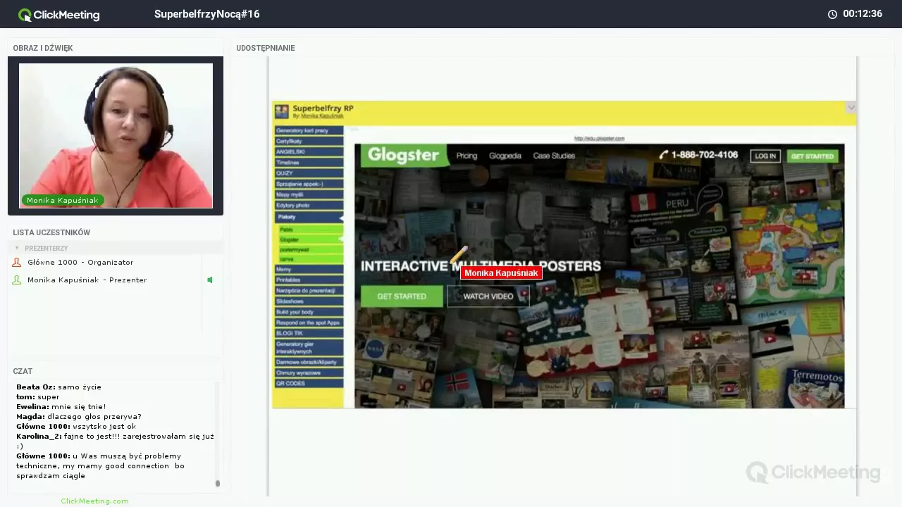Click the speaker icon next to Monika Kapuśniak
The image size is (902, 507).
(210, 280)
